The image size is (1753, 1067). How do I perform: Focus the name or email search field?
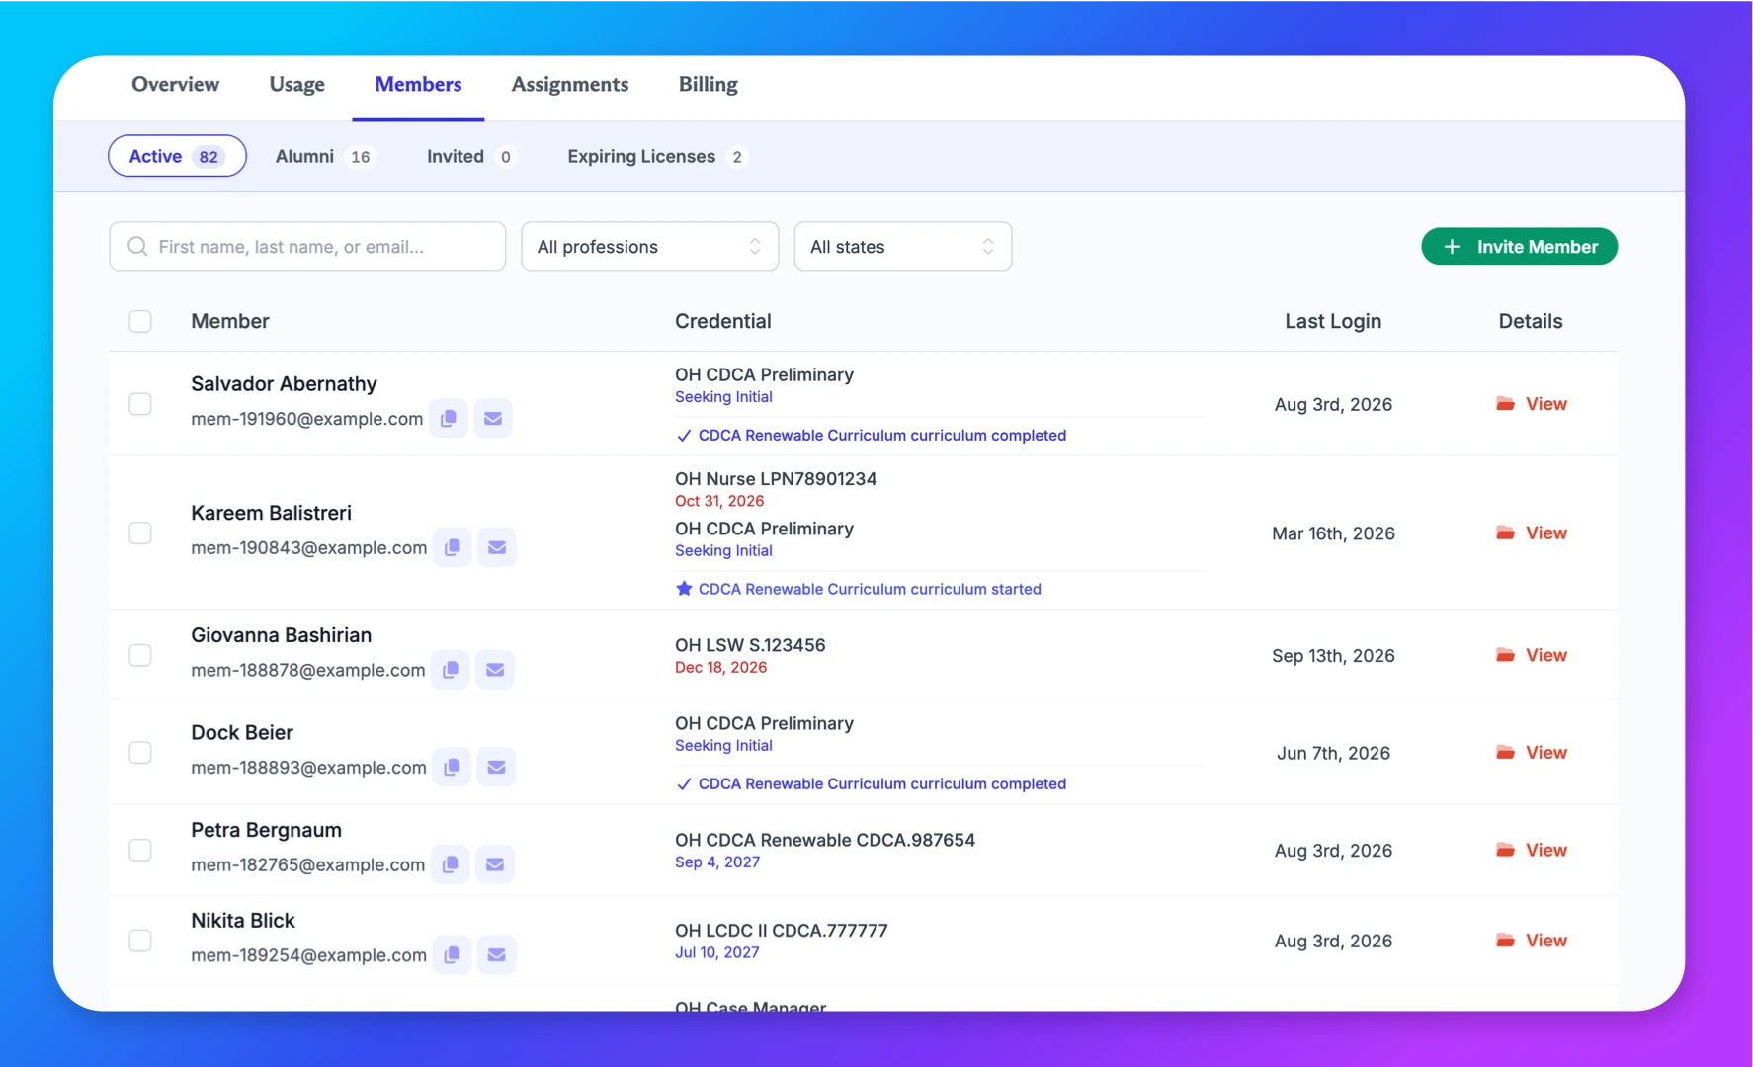click(x=307, y=247)
